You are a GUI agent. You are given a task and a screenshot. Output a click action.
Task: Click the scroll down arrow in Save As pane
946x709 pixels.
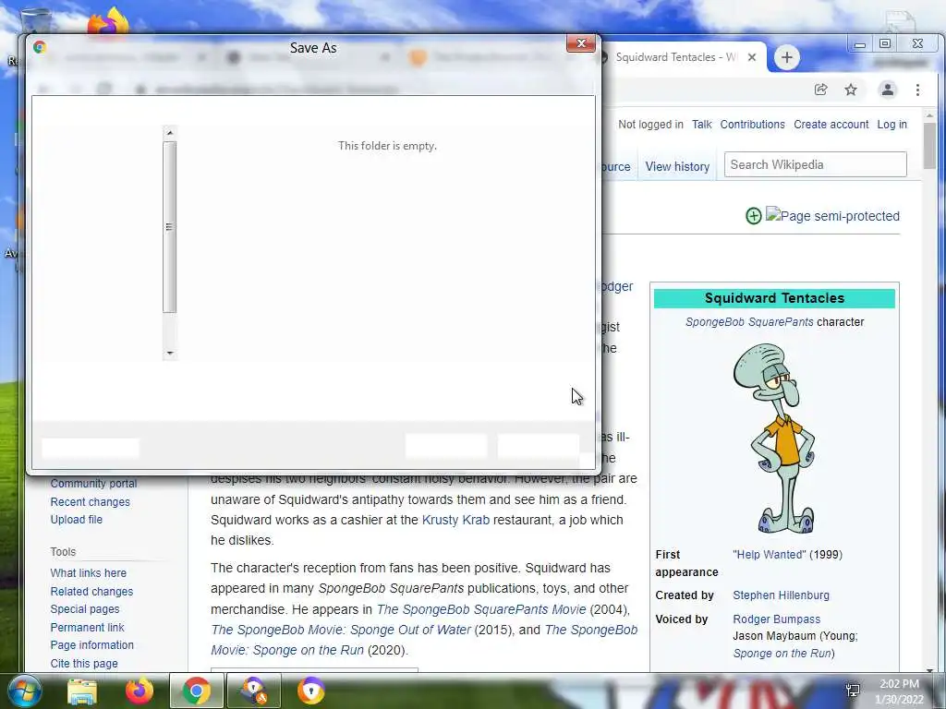tap(170, 354)
